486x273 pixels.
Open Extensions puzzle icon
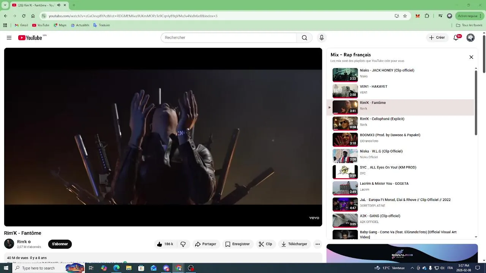tap(427, 16)
